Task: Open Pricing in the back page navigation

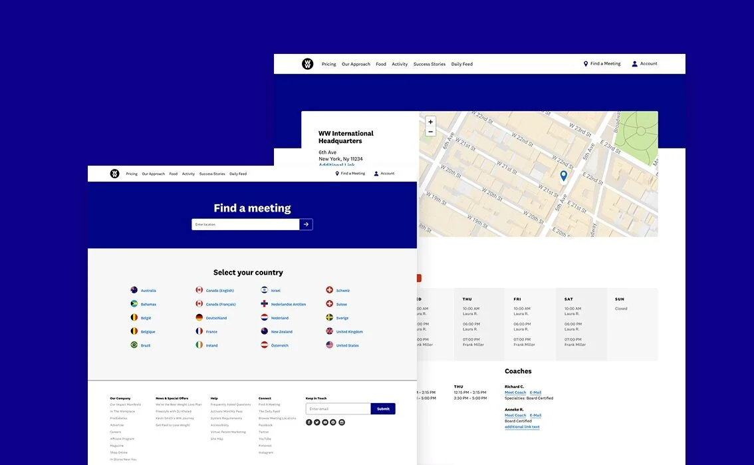Action: tap(329, 64)
